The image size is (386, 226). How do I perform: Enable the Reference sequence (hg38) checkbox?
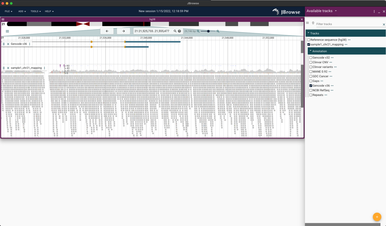pos(309,40)
